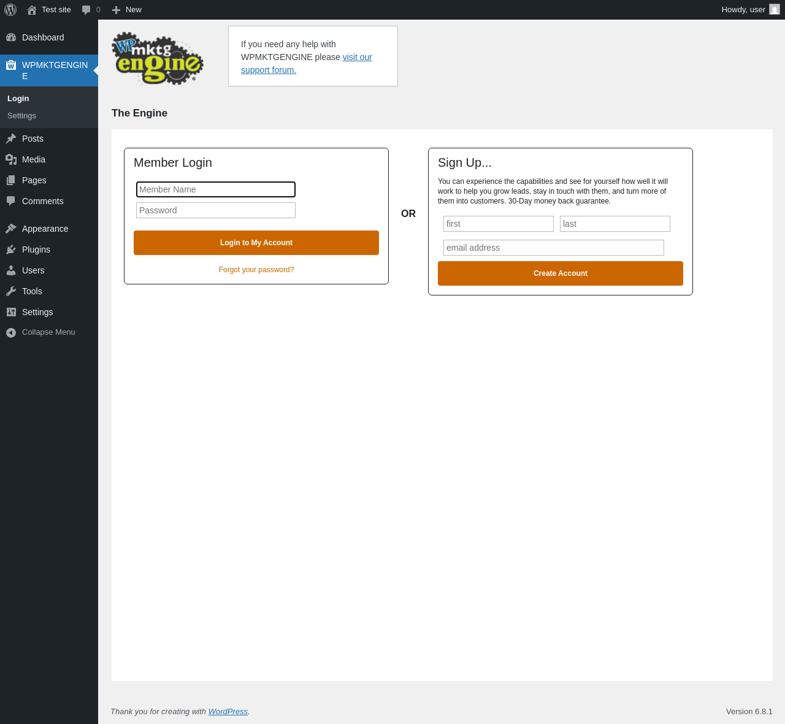
Task: Click Login to My Account button
Action: (256, 243)
